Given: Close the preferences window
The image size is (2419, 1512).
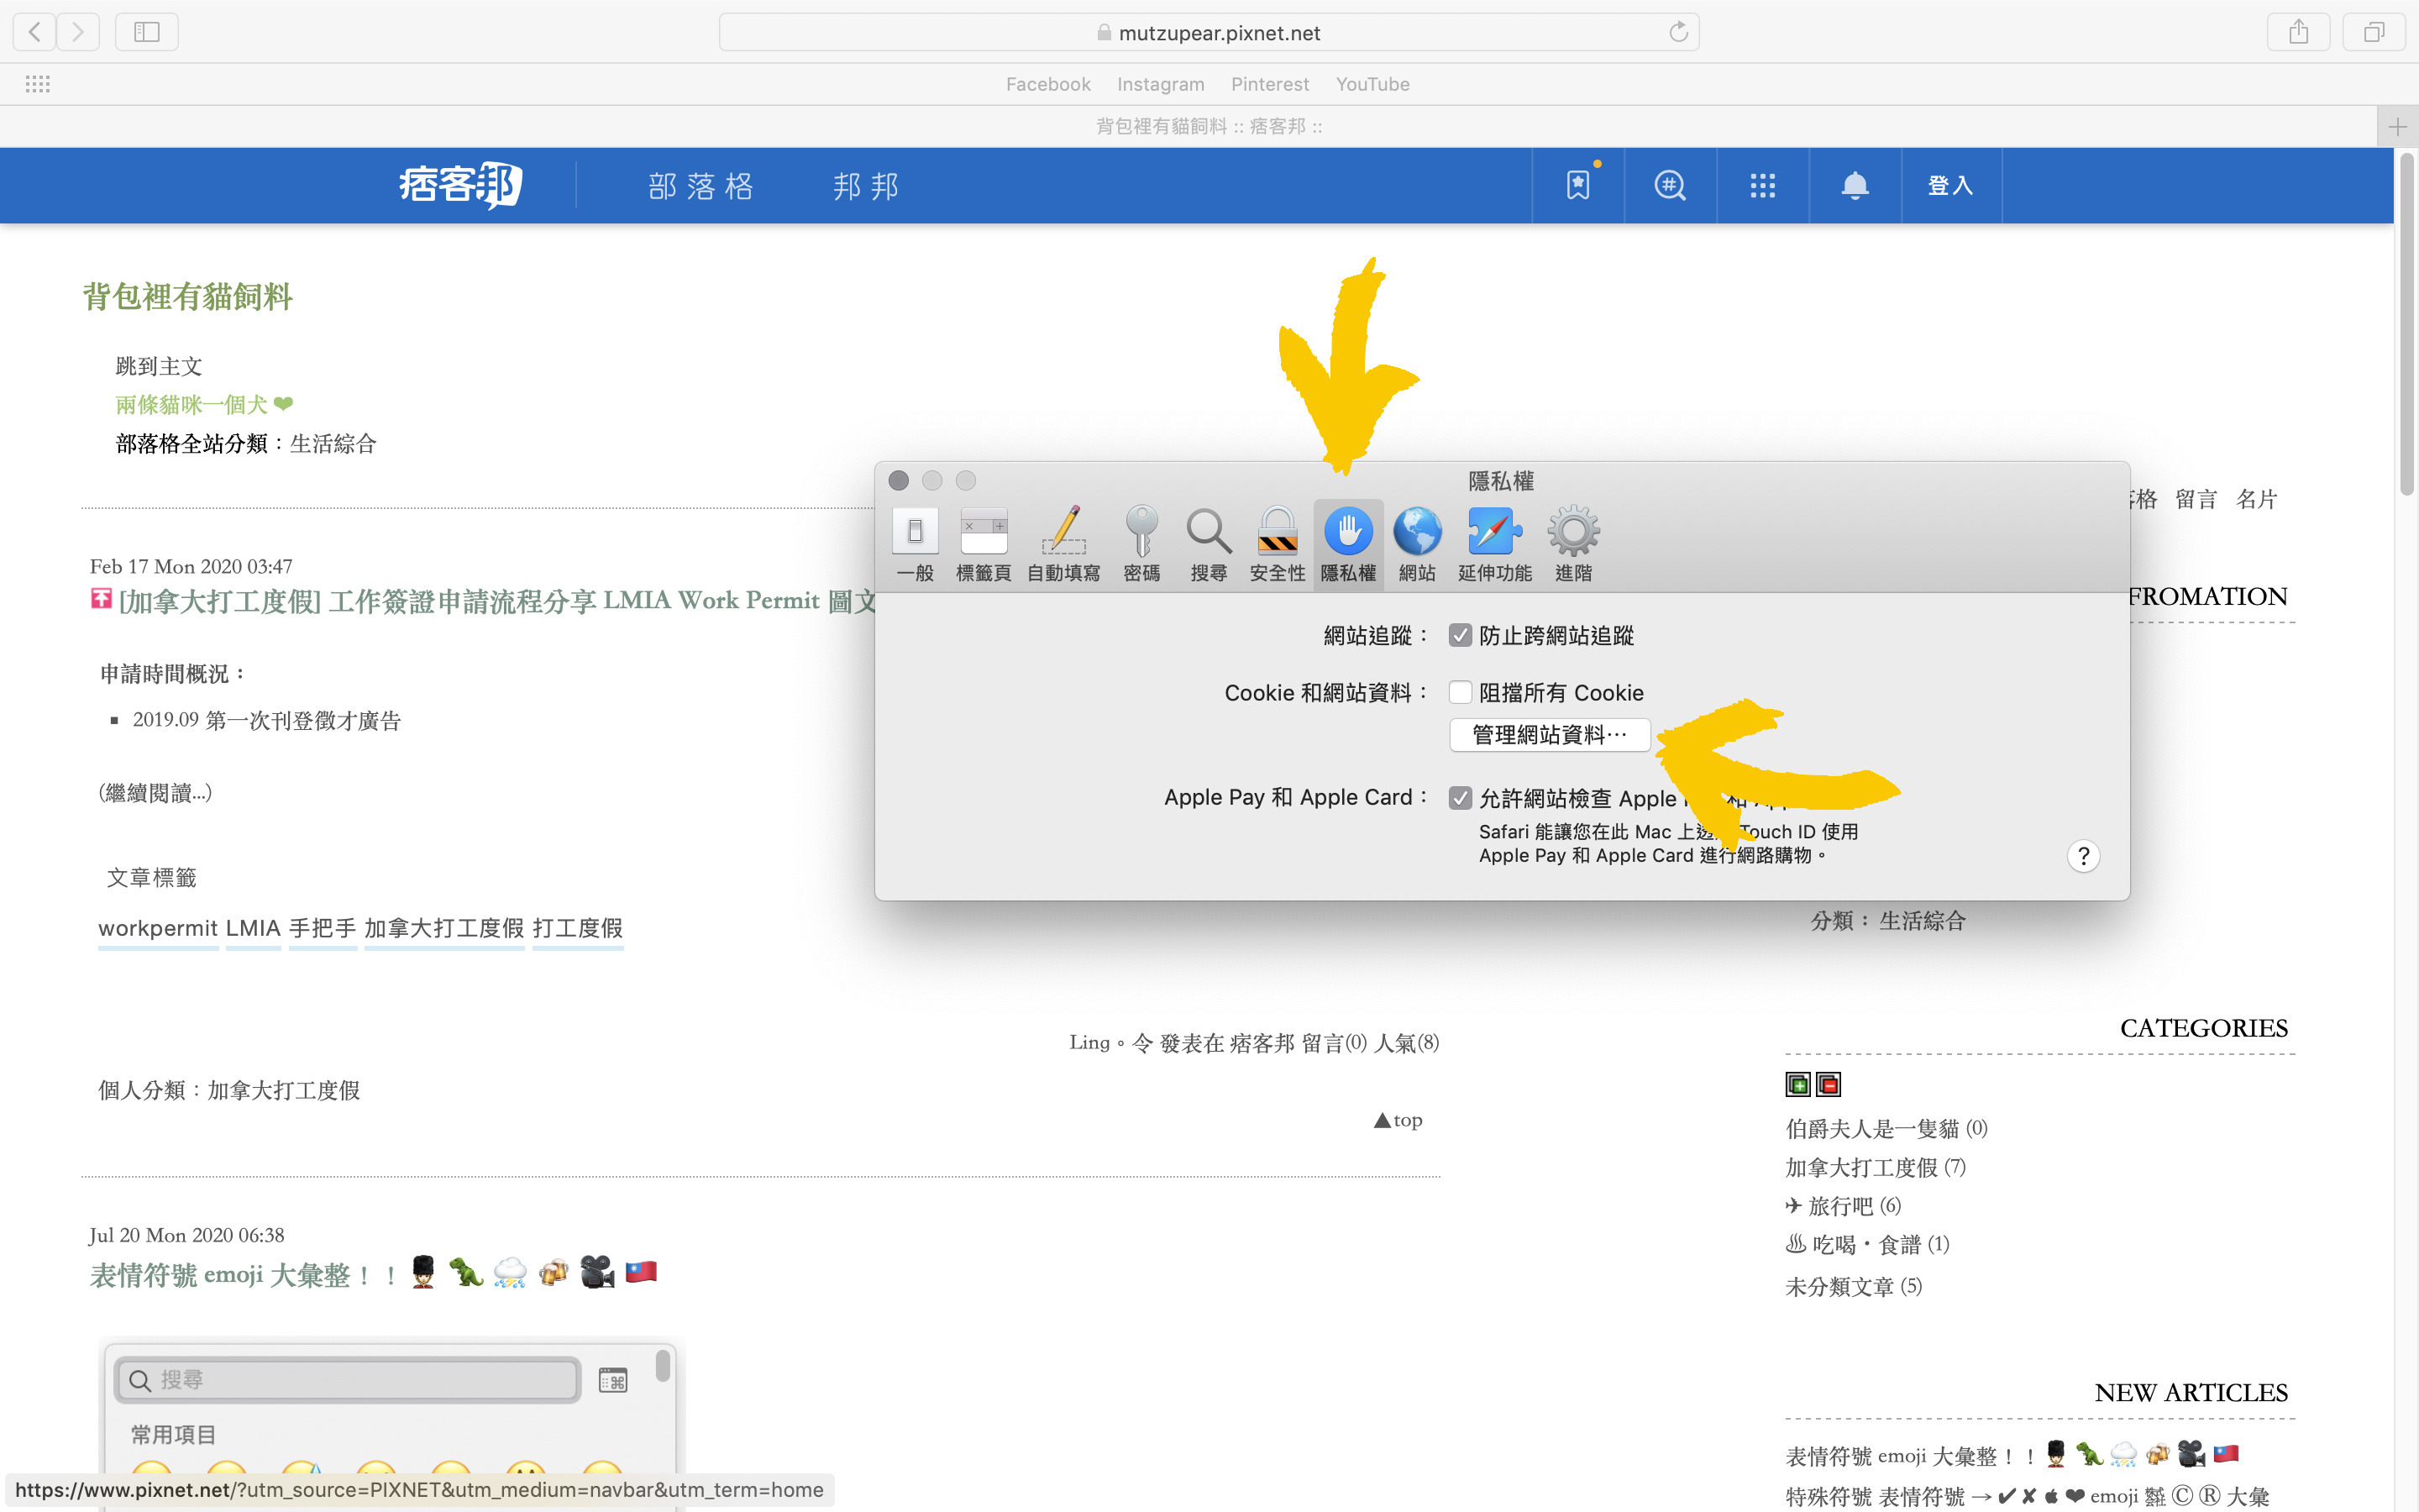Looking at the screenshot, I should pos(899,481).
